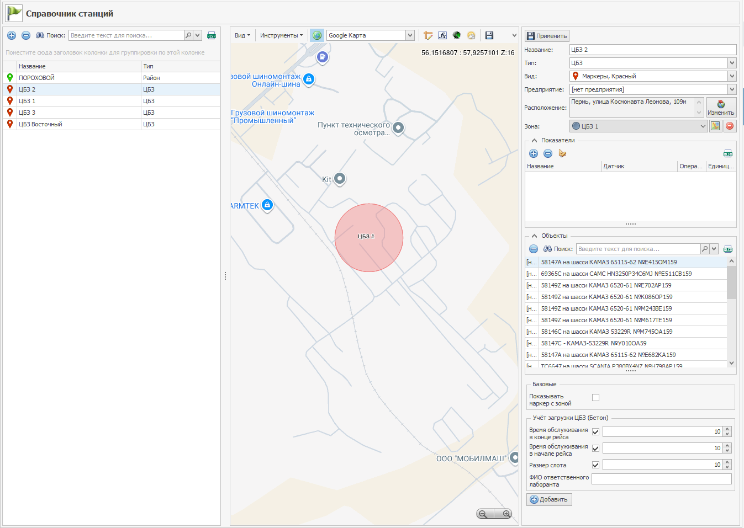Click the add station plus icon
This screenshot has width=744, height=528.
[12, 35]
